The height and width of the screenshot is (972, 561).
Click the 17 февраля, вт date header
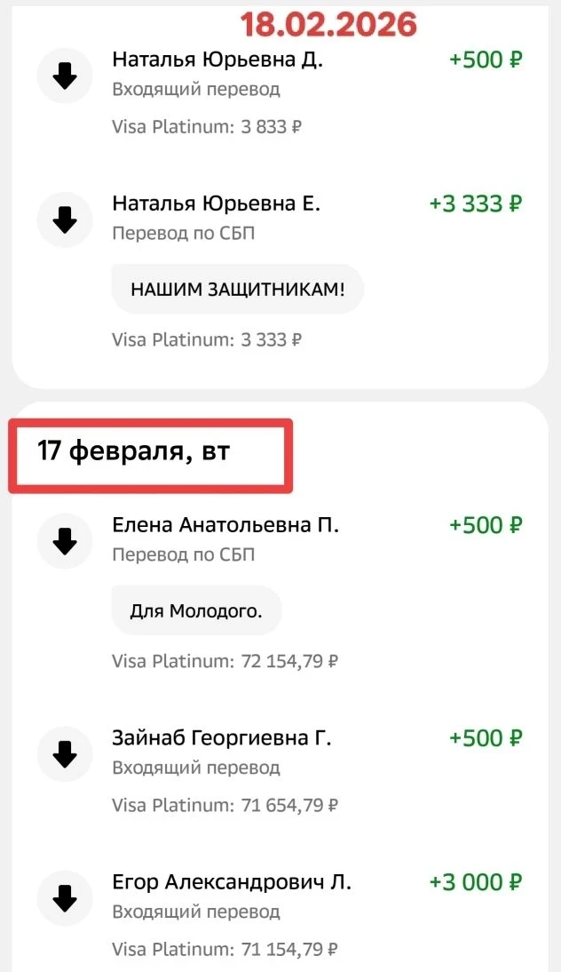(x=133, y=451)
